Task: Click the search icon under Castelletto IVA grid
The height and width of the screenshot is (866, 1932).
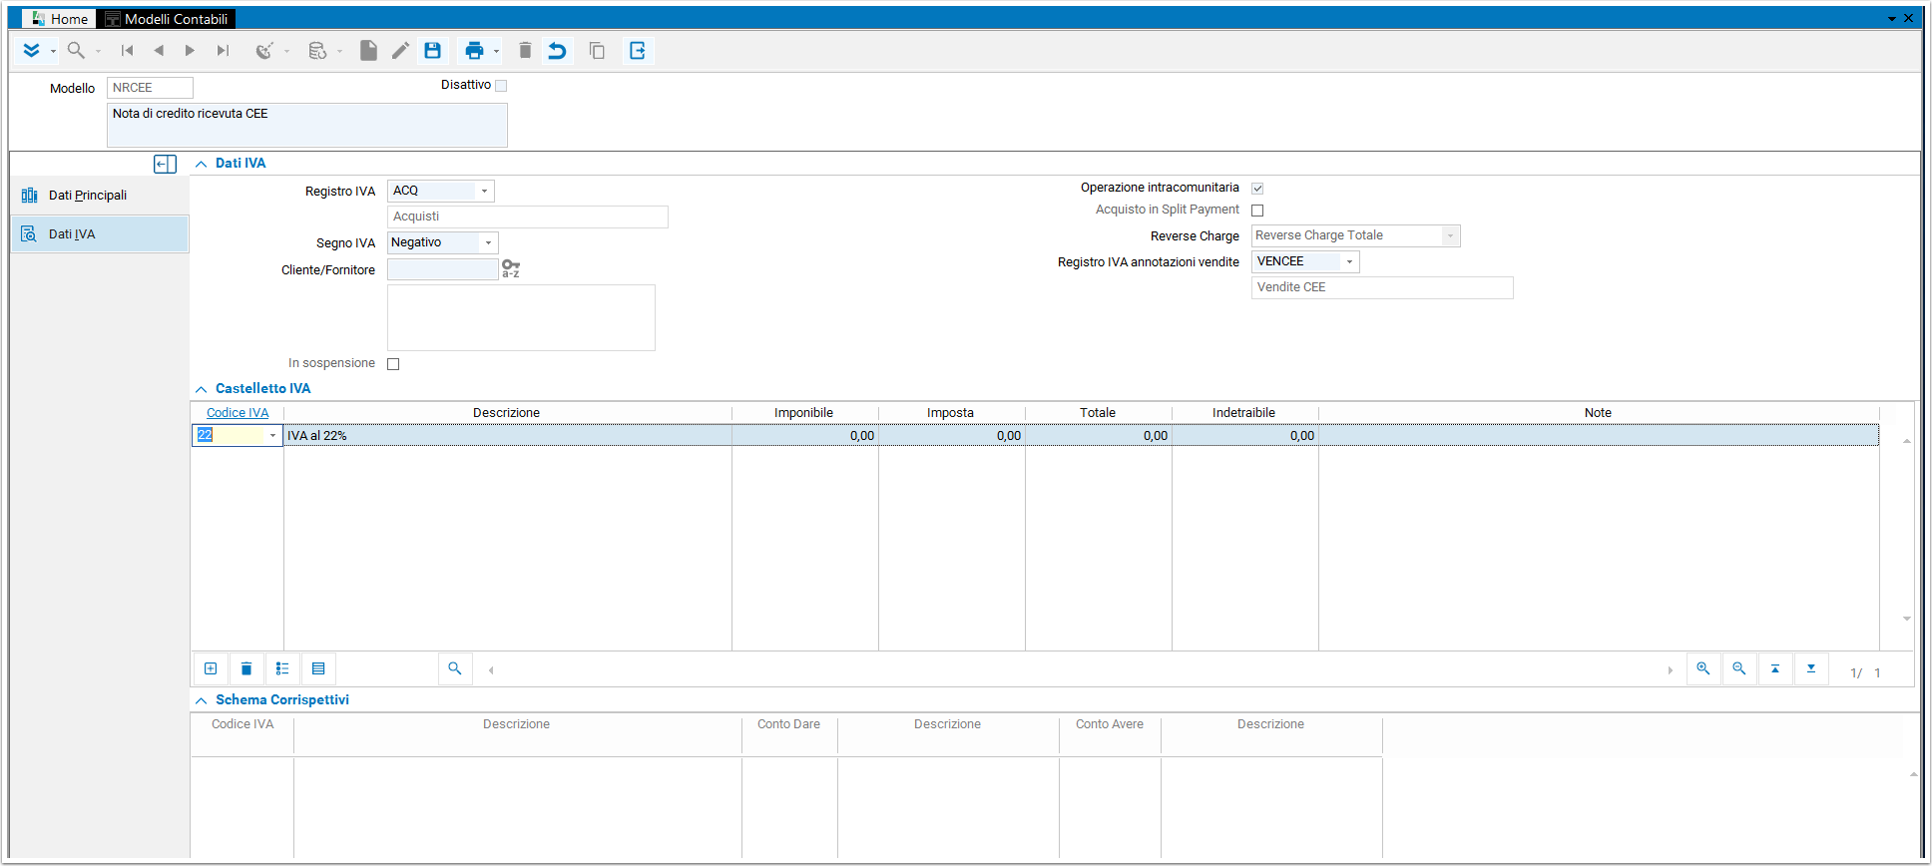Action: [455, 668]
